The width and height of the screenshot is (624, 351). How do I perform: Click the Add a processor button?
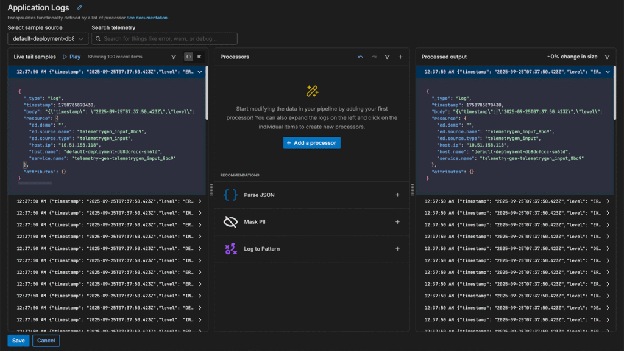311,142
